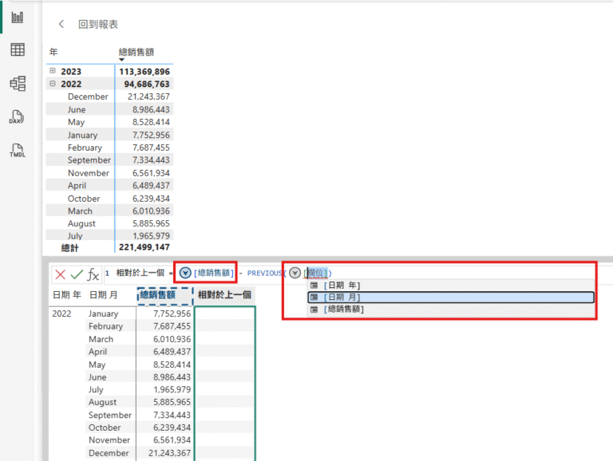613x461 pixels.
Task: Open the TMDL view icon
Action: click(17, 150)
